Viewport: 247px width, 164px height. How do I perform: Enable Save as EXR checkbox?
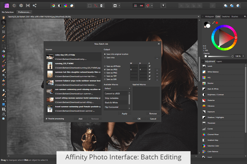[105, 79]
